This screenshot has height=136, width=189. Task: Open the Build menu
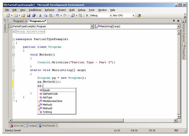(72, 10)
